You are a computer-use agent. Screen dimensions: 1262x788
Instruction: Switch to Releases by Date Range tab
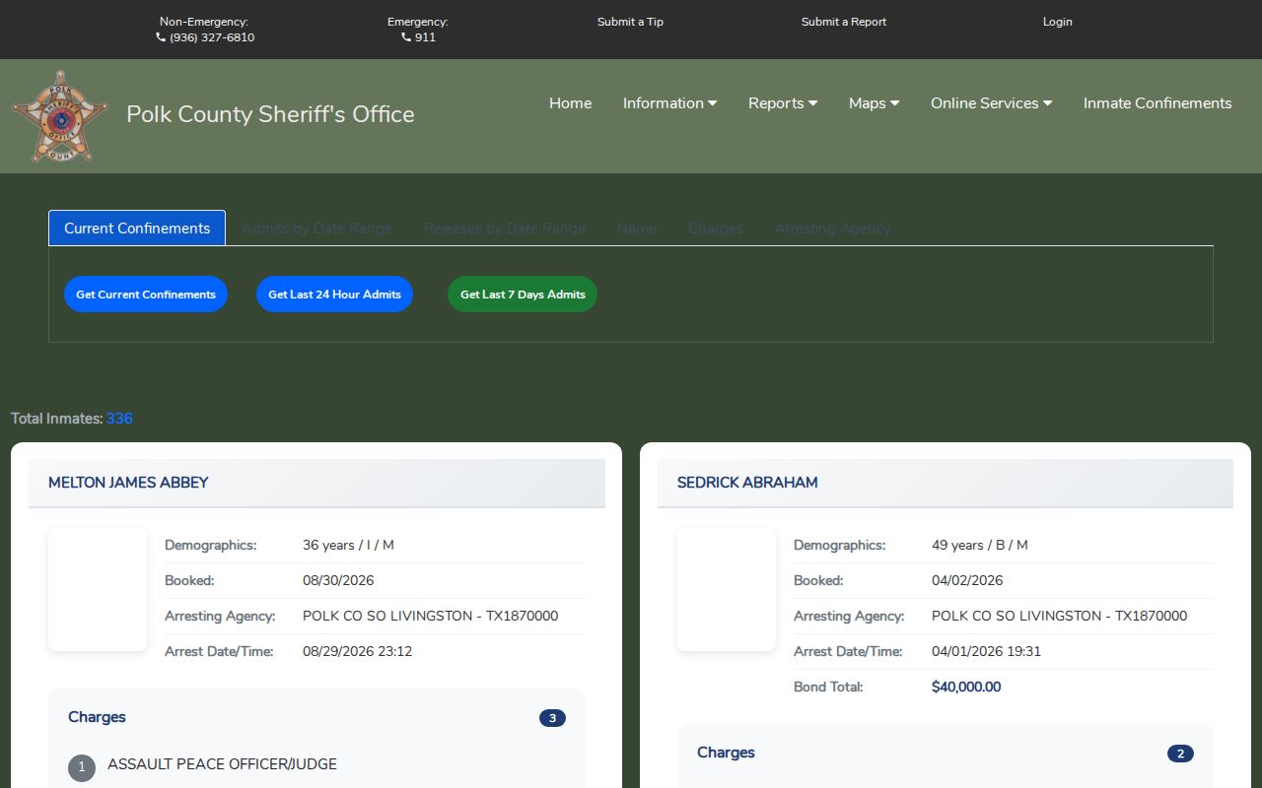point(505,229)
